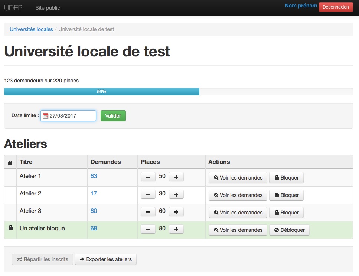Go to Universités locales breadcrumb
Screen dimensions: 359x276
[31, 29]
